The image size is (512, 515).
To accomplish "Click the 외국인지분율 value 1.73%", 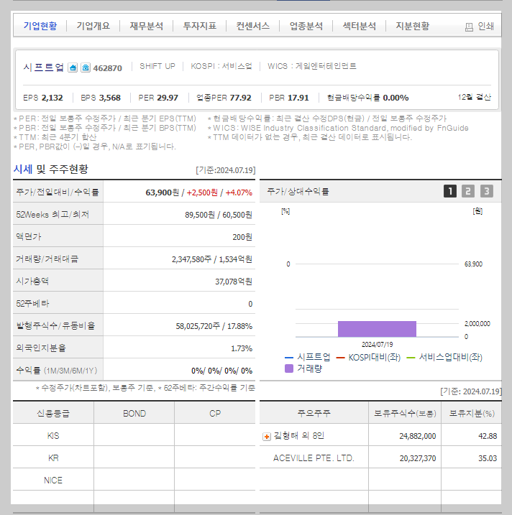I will pos(242,348).
